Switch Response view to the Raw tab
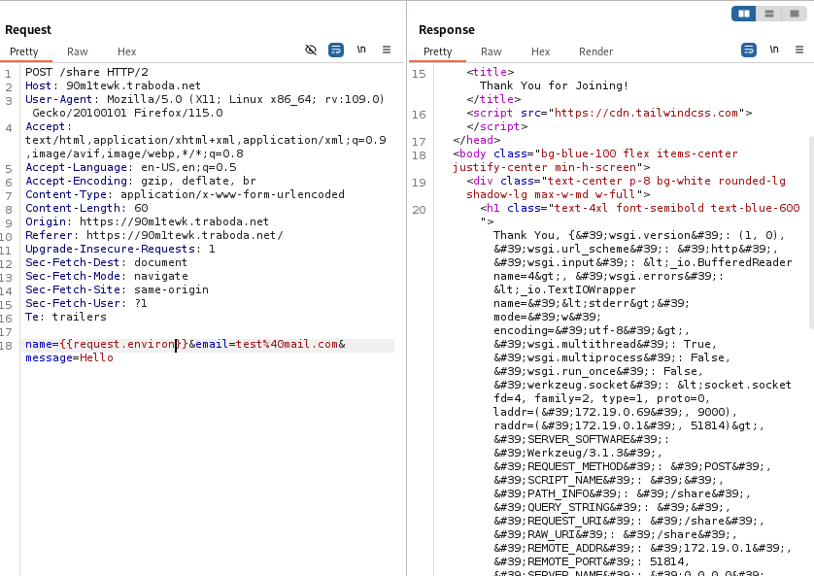This screenshot has width=814, height=576. point(492,51)
